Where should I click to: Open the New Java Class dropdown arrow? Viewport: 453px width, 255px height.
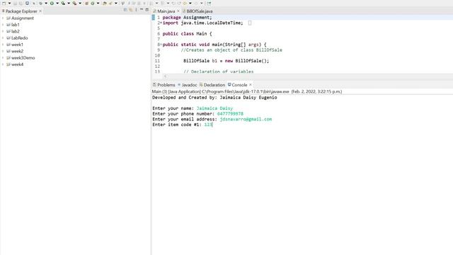coord(98,3)
